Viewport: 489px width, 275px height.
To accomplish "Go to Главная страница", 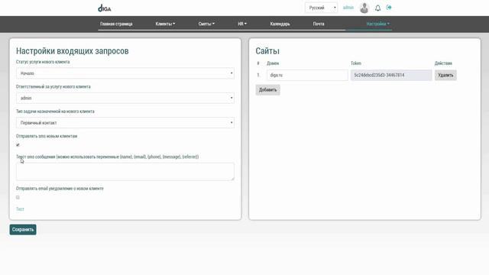I will 116,24.
